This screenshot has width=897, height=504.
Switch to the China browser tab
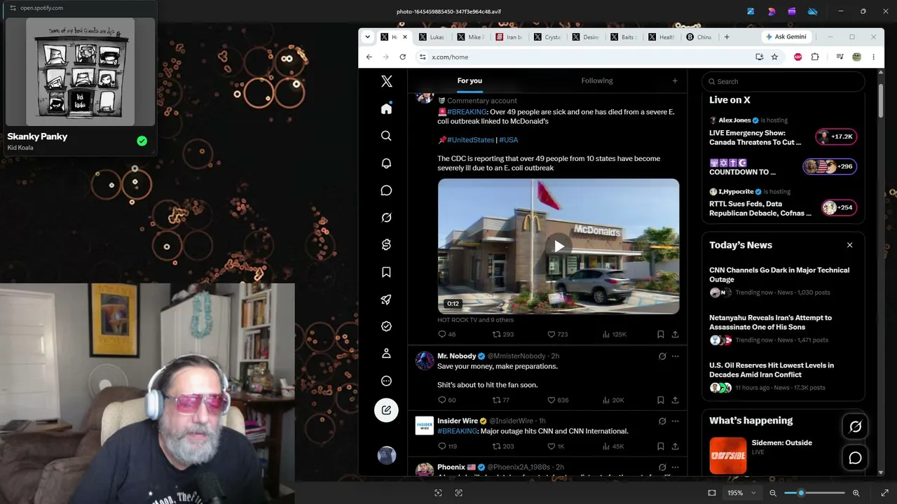[699, 37]
